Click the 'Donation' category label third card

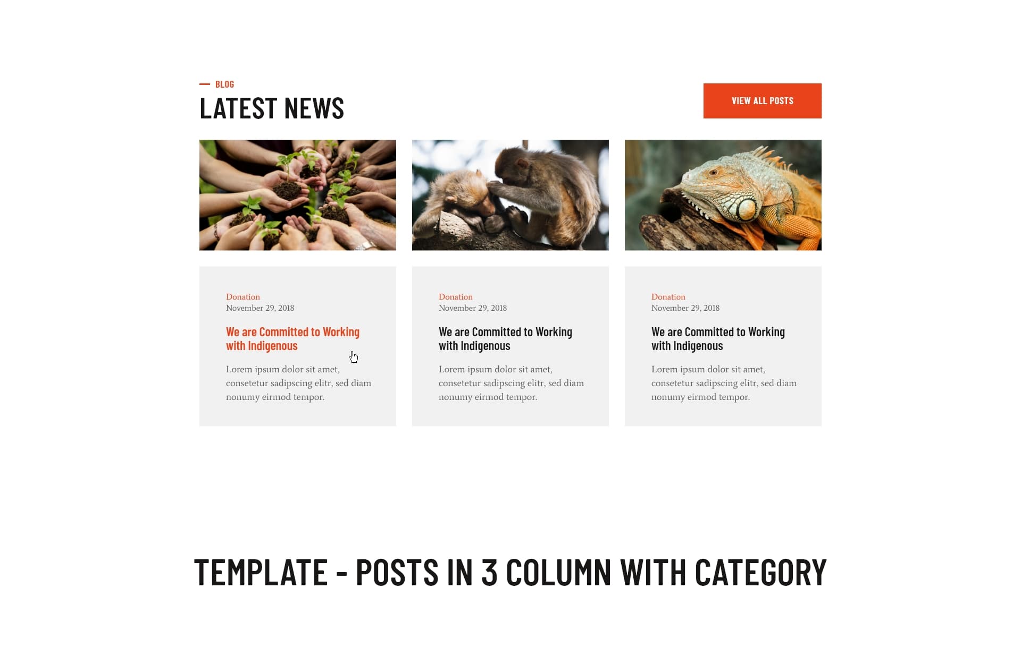point(667,296)
